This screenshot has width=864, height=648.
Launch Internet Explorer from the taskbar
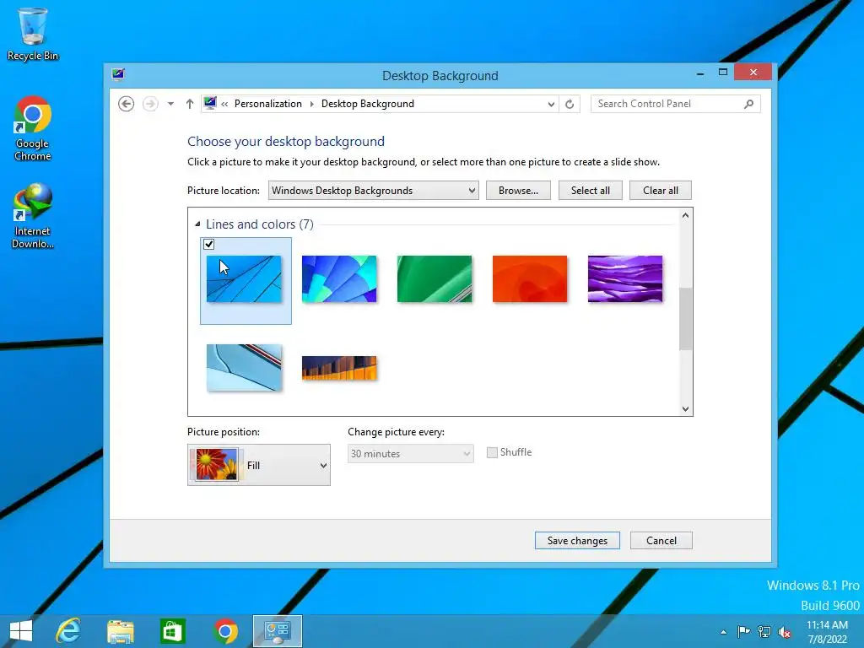68,631
